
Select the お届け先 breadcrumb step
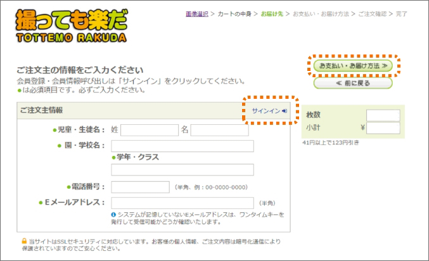click(272, 14)
